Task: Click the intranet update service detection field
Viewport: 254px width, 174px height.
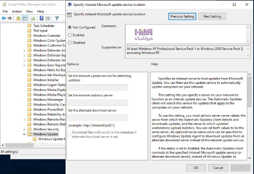Action: click(98, 87)
